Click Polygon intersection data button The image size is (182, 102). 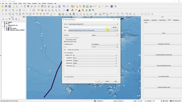(164, 87)
